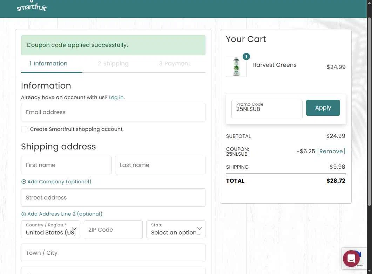
Task: Focus the Email address field
Action: (113, 112)
